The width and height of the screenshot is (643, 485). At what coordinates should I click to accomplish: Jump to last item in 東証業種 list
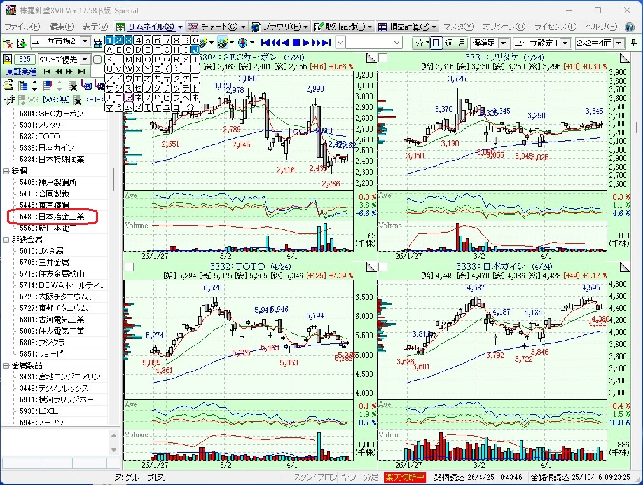[x=82, y=72]
